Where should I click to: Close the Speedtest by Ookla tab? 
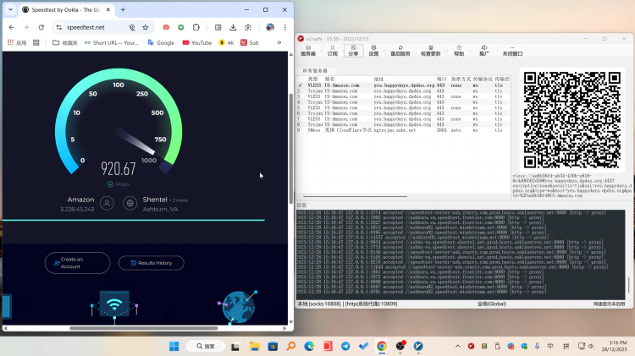tap(108, 9)
